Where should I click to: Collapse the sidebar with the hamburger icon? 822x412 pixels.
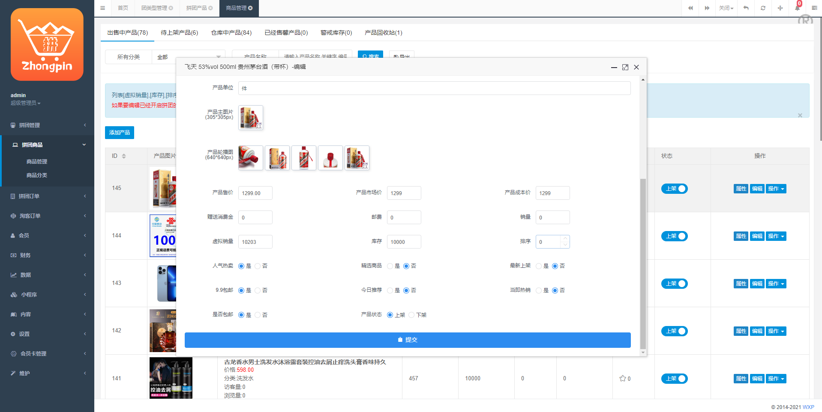pos(102,8)
